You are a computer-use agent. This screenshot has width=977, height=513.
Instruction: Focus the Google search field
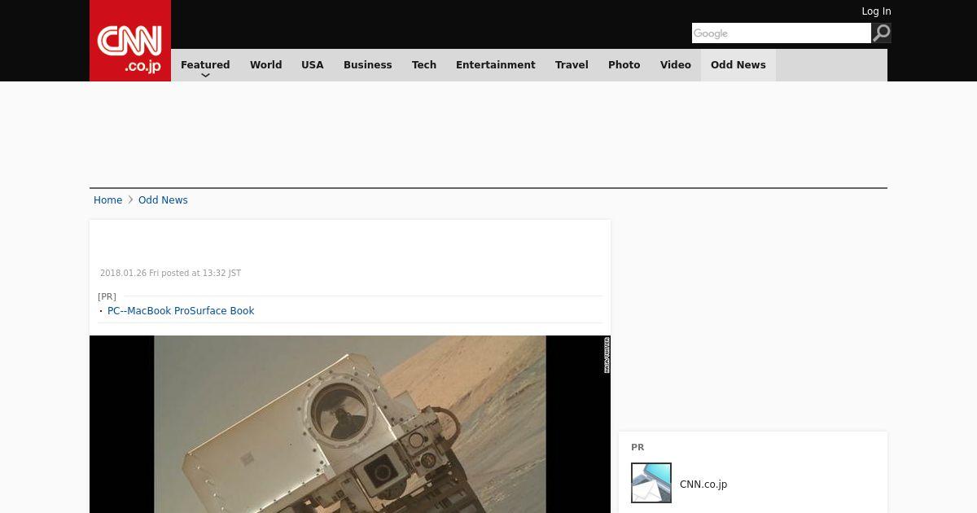782,33
